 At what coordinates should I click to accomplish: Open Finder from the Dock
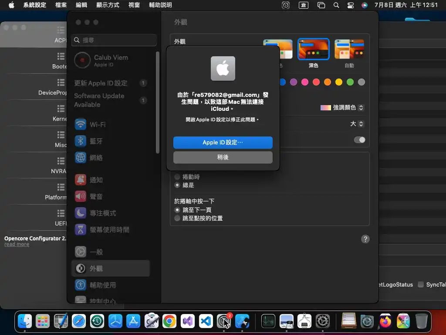pyautogui.click(x=25, y=321)
